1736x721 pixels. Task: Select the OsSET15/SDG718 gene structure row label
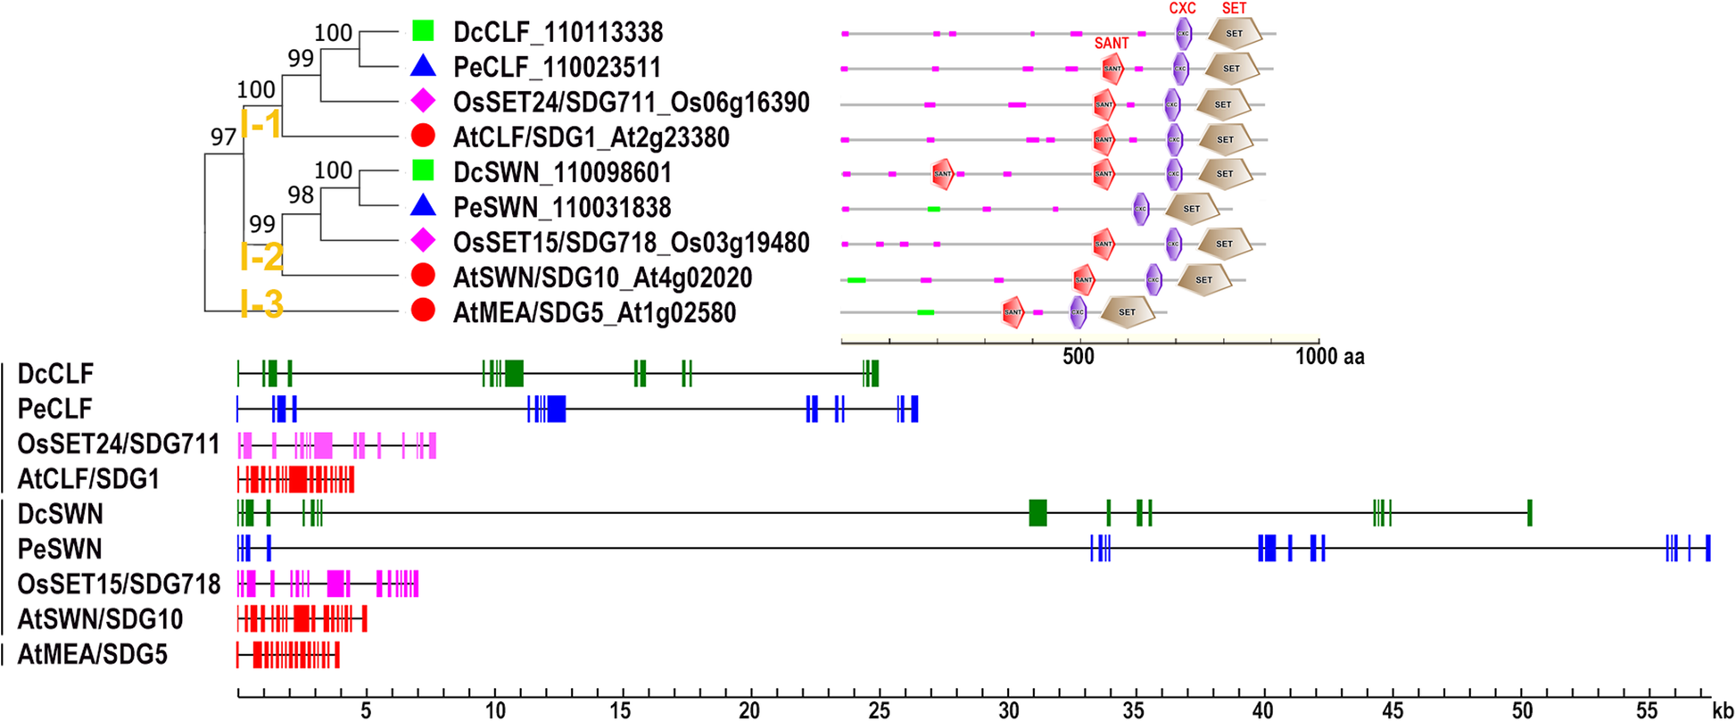click(119, 584)
